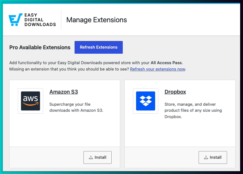Screen dimensions: 243x174
Task: Click the 'Manage Extensions' page heading
Action: pyautogui.click(x=96, y=20)
